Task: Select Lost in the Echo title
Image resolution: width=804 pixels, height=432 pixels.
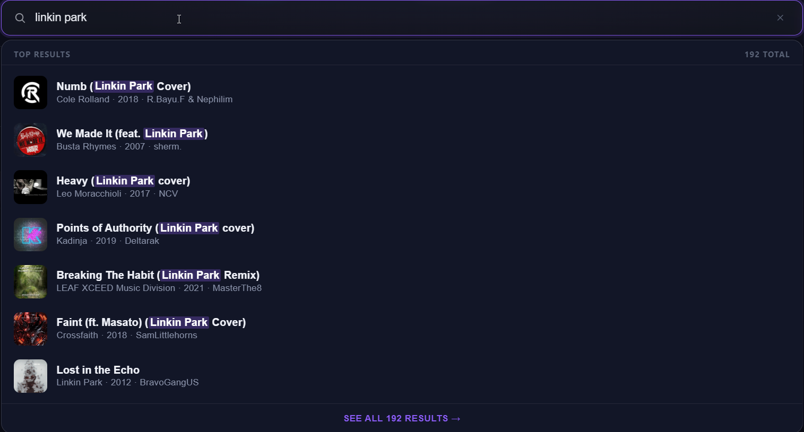Action: point(98,370)
